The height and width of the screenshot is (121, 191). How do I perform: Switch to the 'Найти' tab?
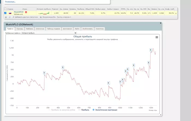point(77,29)
